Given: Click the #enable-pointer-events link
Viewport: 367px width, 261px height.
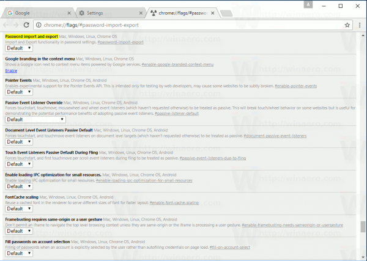Looking at the screenshot, I should click(296, 86).
